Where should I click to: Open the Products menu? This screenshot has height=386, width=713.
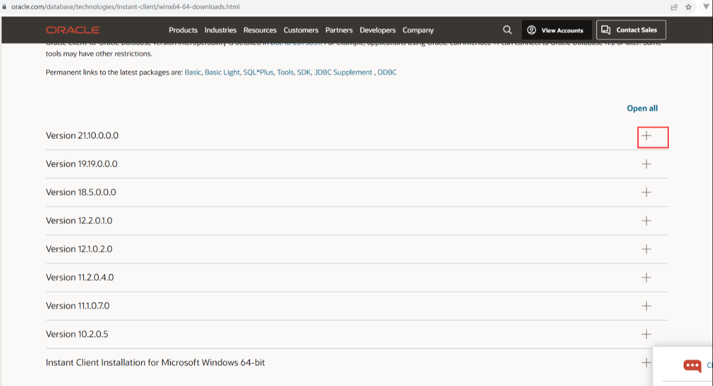[183, 30]
